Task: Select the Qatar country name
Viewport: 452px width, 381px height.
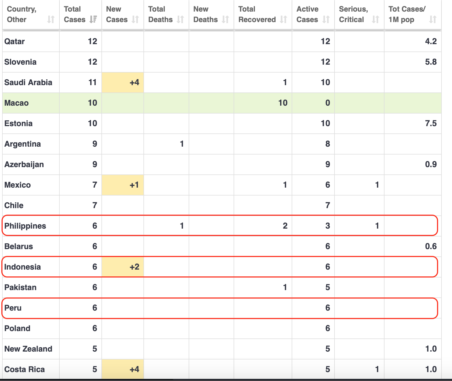Action: tap(14, 41)
